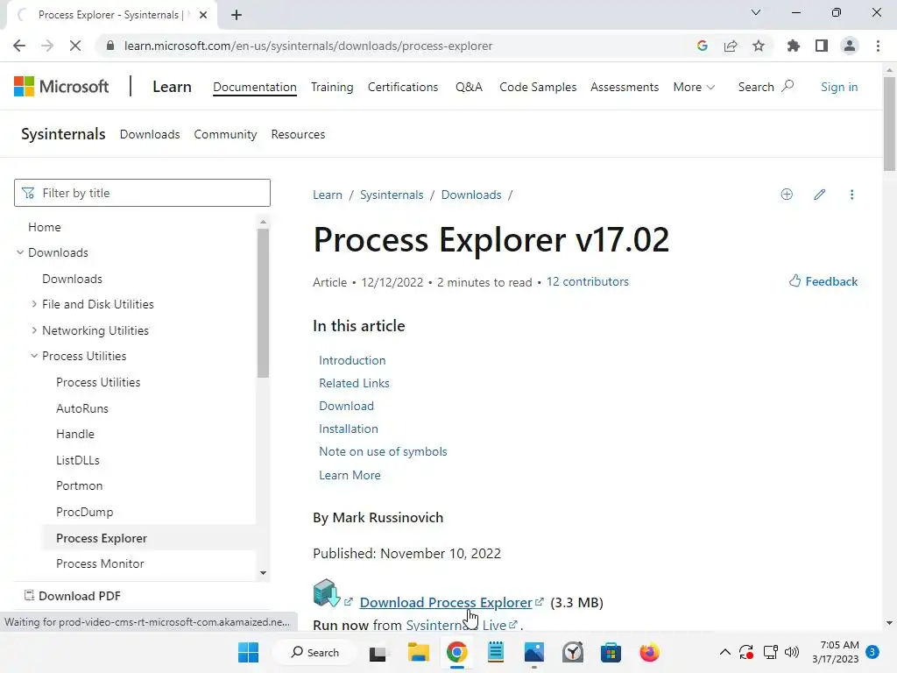Select Portmon in sidebar
Image resolution: width=897 pixels, height=673 pixels.
pos(79,485)
